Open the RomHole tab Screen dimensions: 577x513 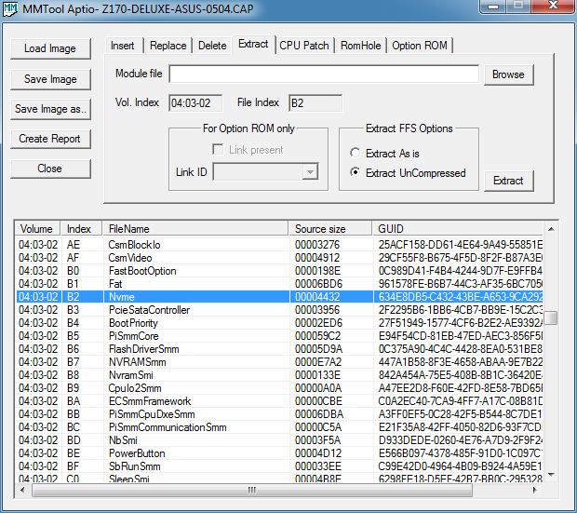coord(361,46)
